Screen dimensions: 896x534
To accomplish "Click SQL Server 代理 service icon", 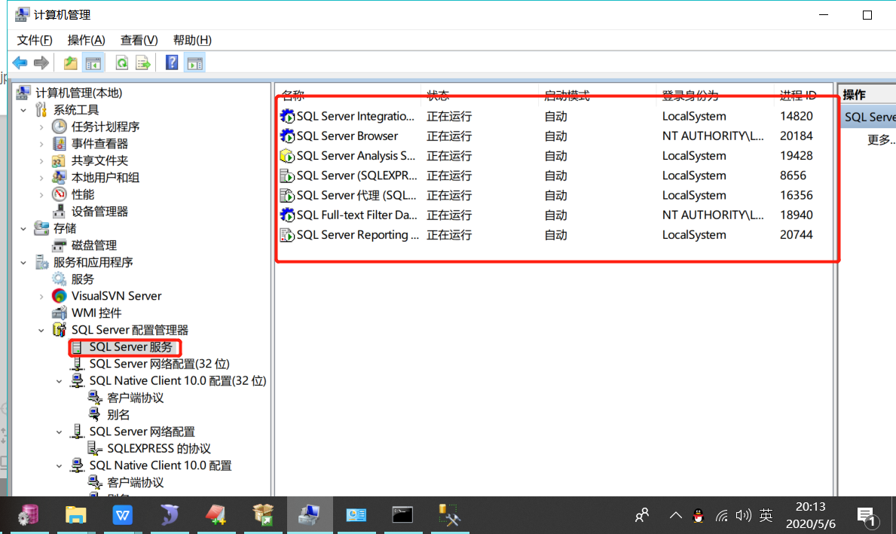I will [287, 195].
